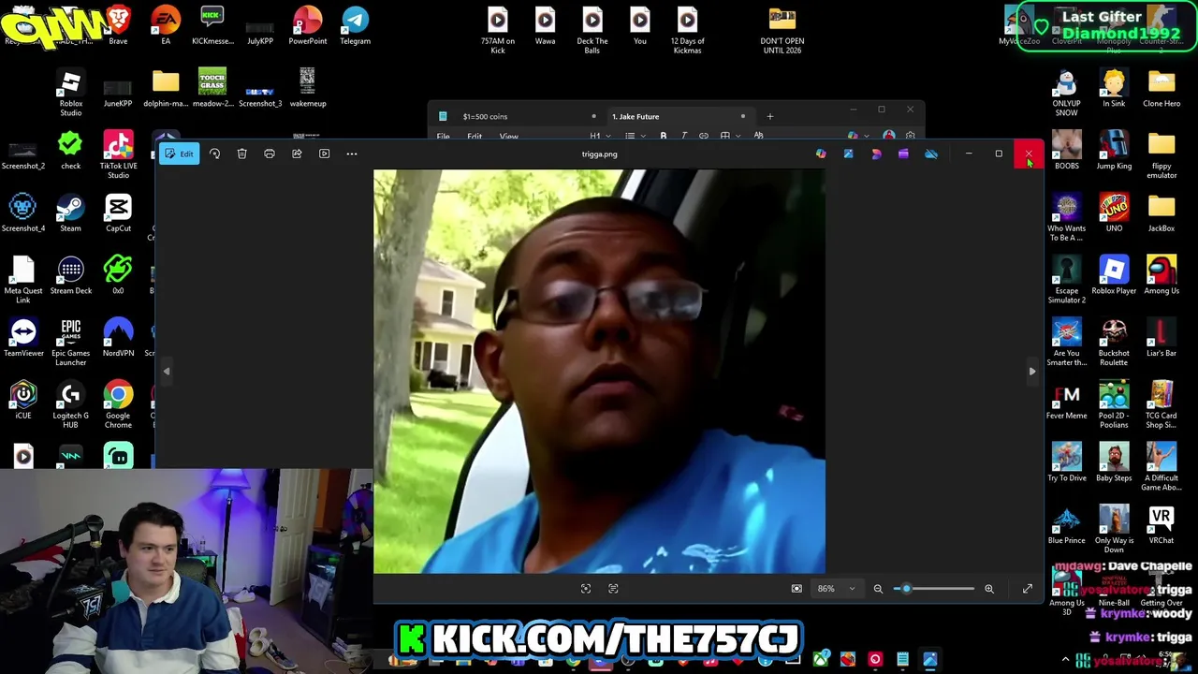Open DON'T OPEN UNTIL 2026 folder

pyautogui.click(x=782, y=31)
